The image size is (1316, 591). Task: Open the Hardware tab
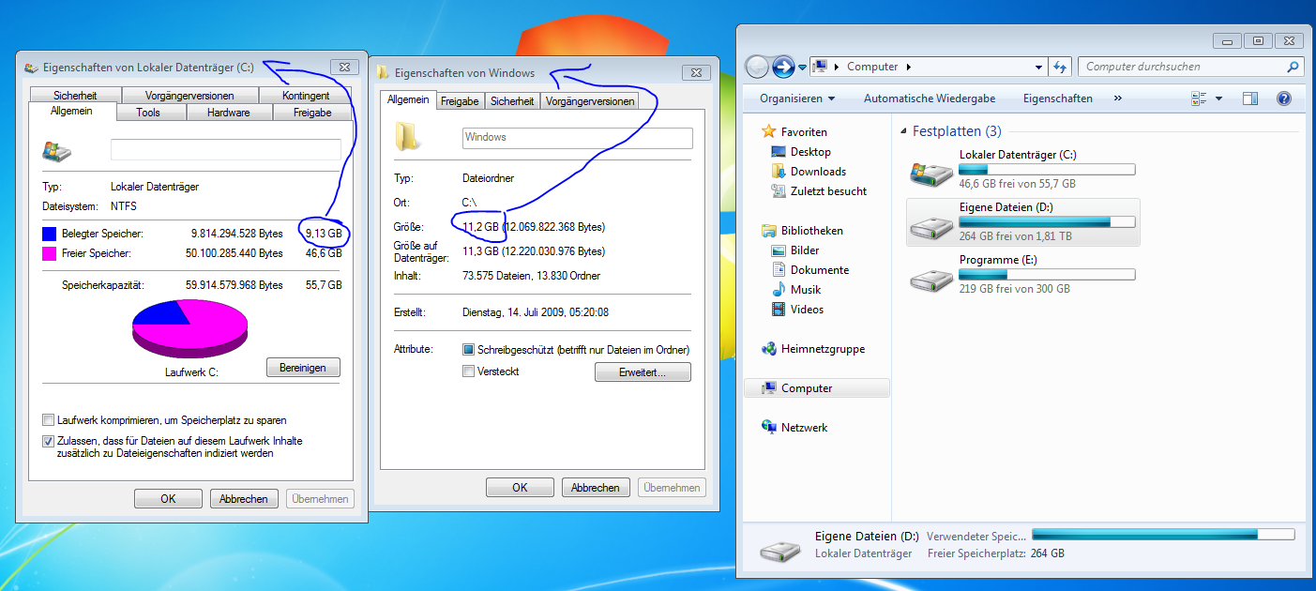(229, 113)
